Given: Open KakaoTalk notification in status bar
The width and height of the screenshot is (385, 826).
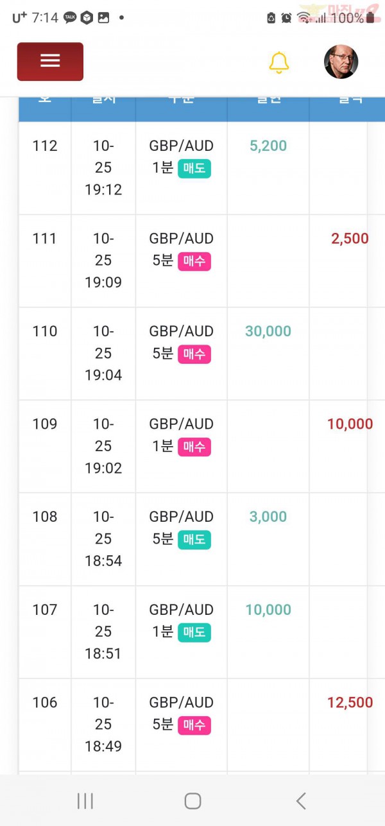Looking at the screenshot, I should [x=70, y=18].
